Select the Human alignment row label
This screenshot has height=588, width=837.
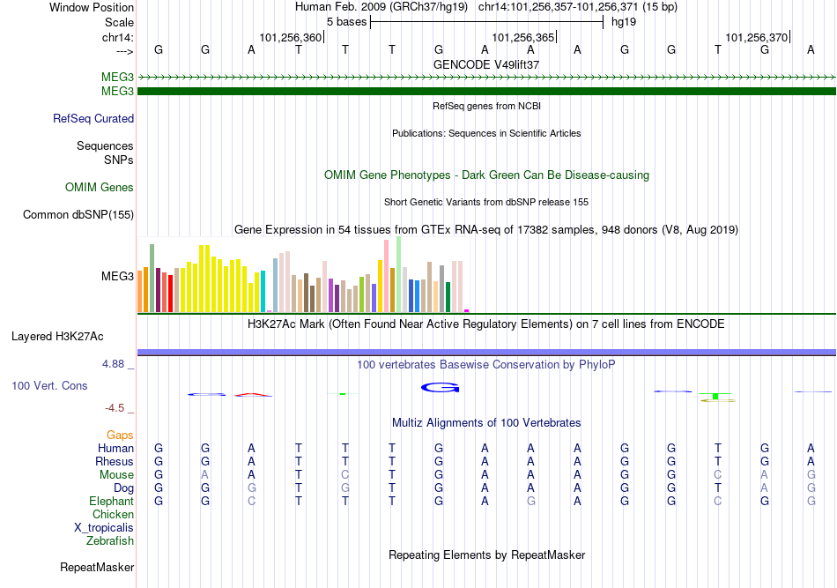pyautogui.click(x=115, y=448)
